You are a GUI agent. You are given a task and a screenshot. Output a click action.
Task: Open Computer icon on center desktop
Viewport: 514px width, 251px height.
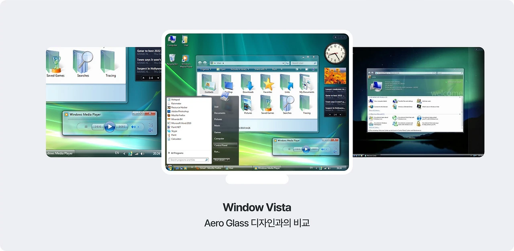pos(172,40)
